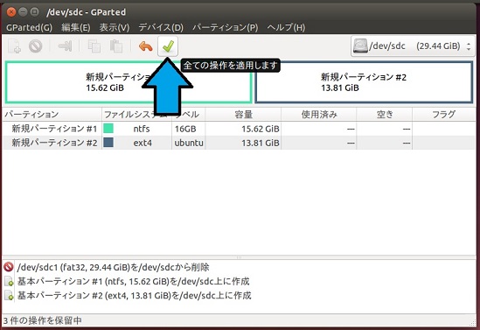The image size is (480, 330).
Task: Apply all operations with green checkmark
Action: pyautogui.click(x=168, y=46)
